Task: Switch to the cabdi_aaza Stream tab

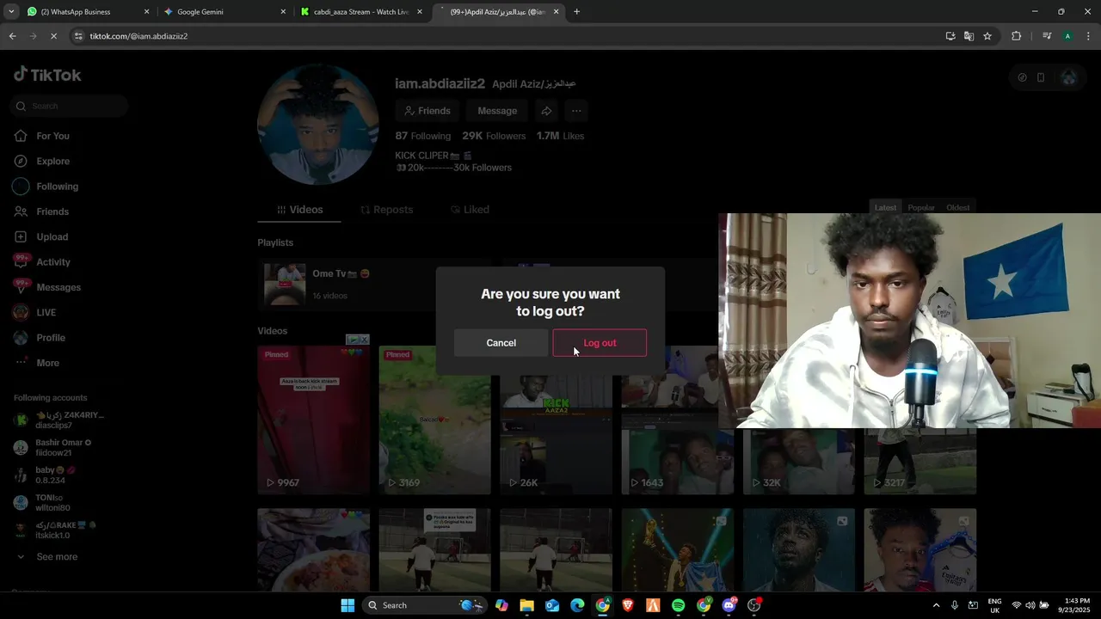Action: click(361, 12)
